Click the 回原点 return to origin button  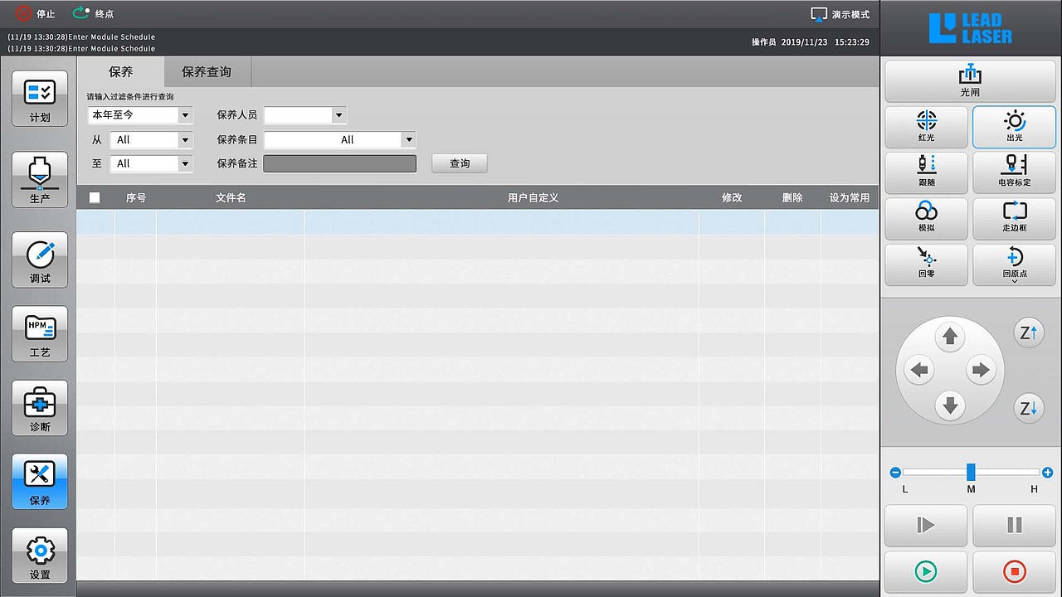pyautogui.click(x=1014, y=264)
